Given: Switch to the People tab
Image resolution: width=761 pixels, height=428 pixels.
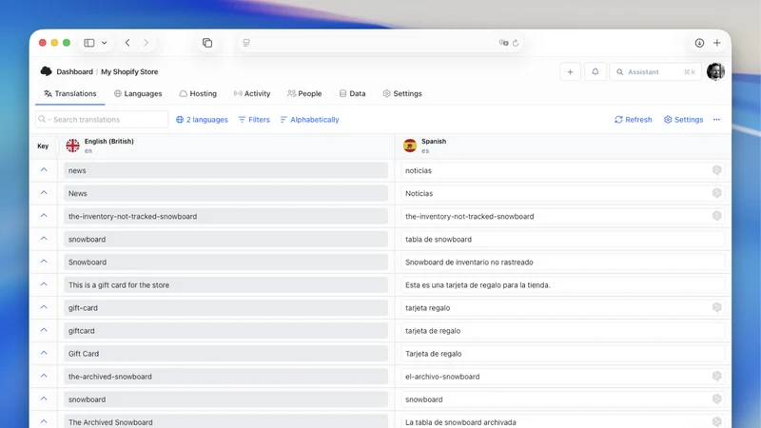Looking at the screenshot, I should pos(304,93).
